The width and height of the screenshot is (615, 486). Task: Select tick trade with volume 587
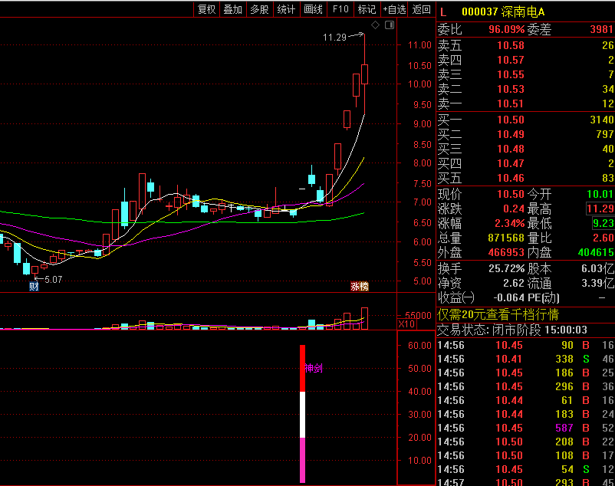525,428
